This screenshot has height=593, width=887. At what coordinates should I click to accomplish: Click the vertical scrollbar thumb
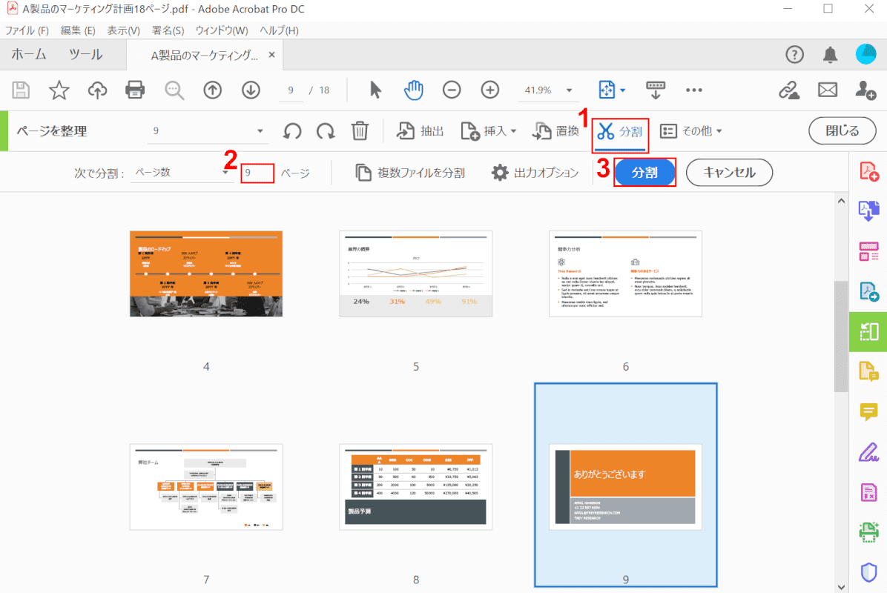pyautogui.click(x=841, y=336)
